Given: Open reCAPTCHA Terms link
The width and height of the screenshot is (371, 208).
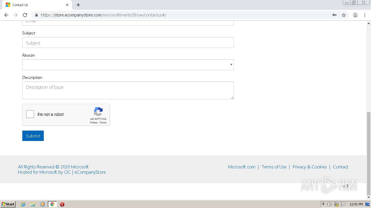Looking at the screenshot, I should coord(103,122).
